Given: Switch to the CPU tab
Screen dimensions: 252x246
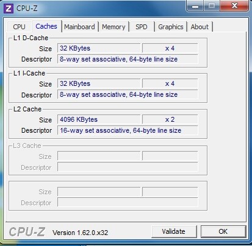Looking at the screenshot, I should [x=19, y=27].
